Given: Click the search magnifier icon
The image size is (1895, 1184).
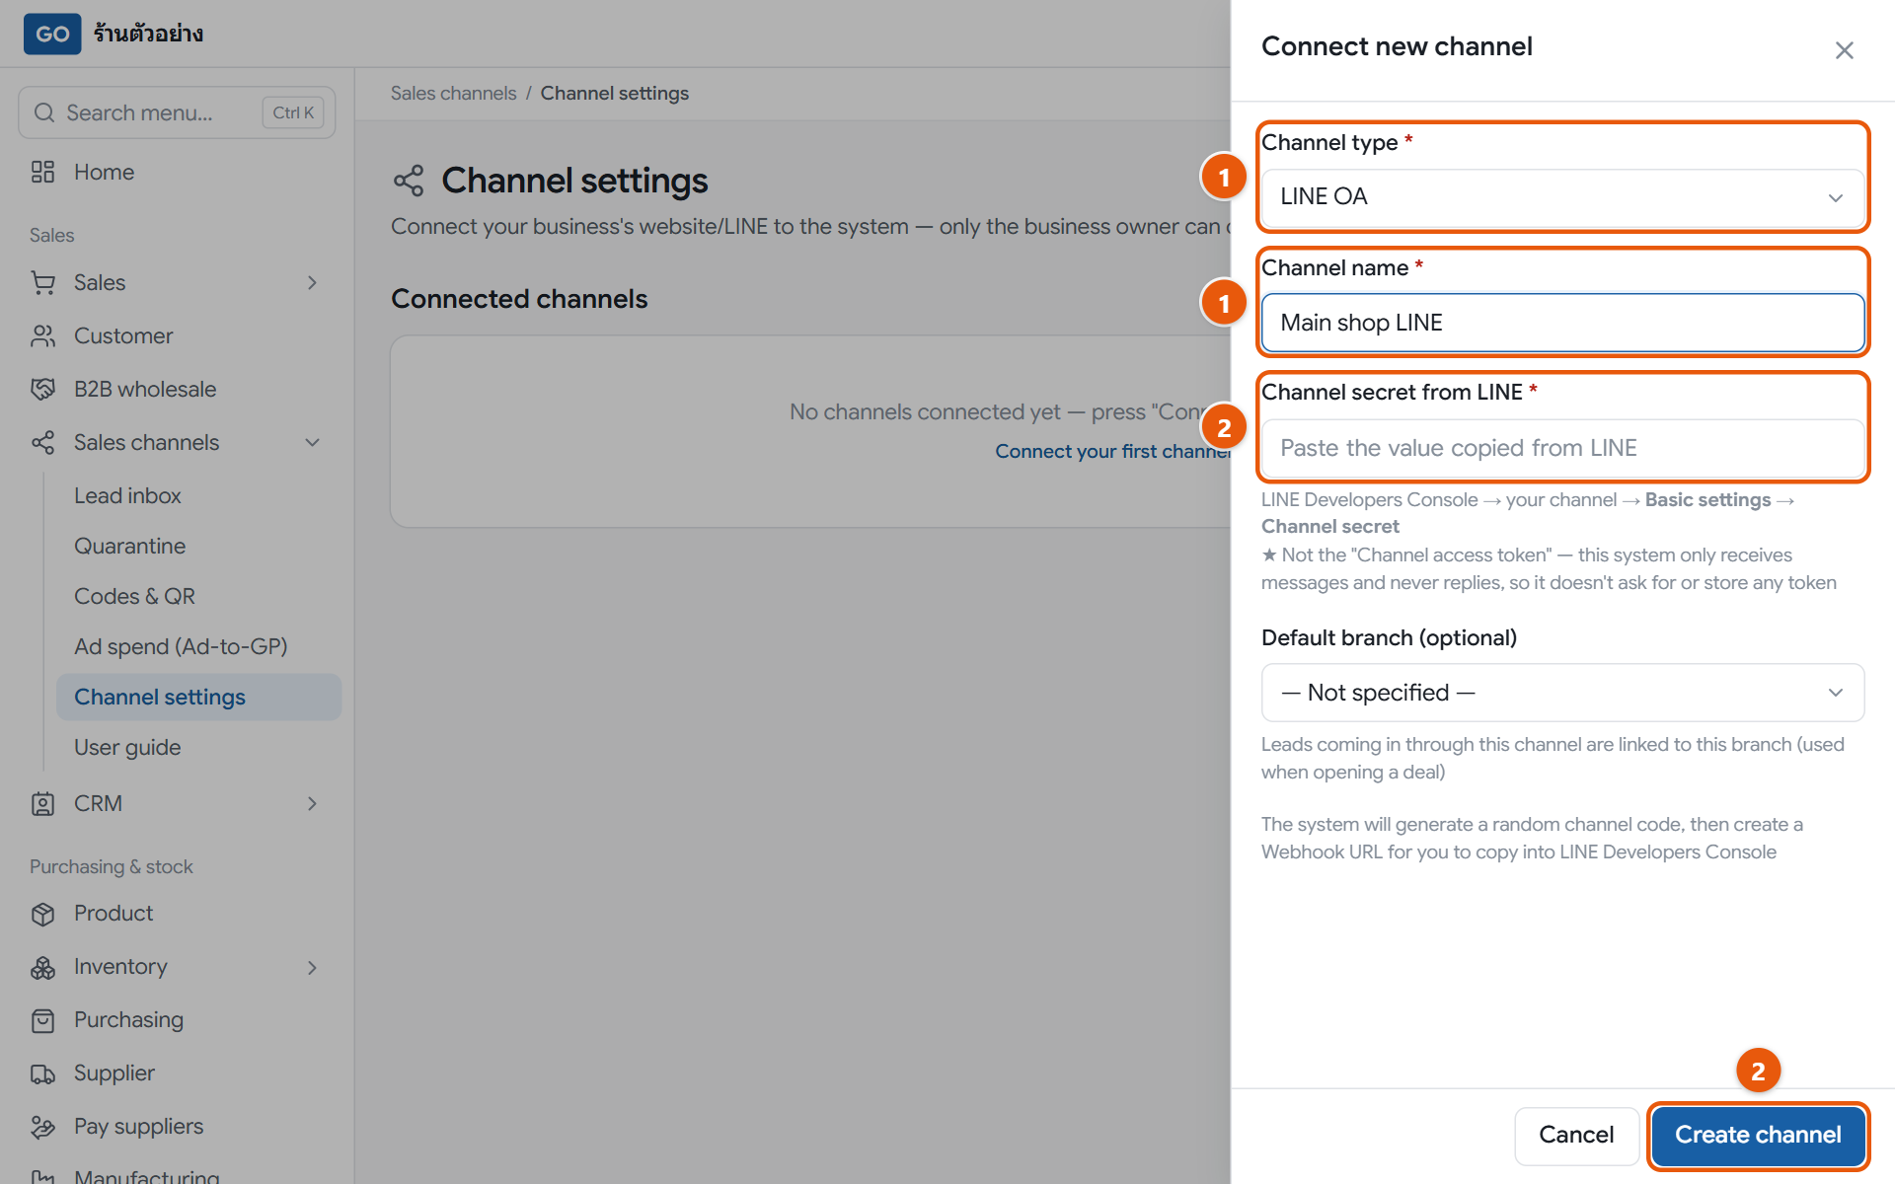Looking at the screenshot, I should coord(44,112).
